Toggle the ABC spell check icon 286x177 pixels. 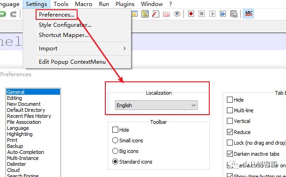[249, 14]
